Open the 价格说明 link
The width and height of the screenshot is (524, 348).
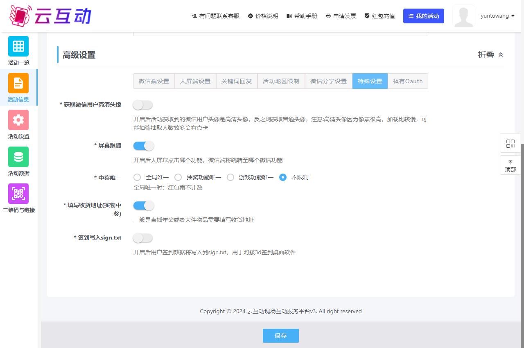point(263,16)
